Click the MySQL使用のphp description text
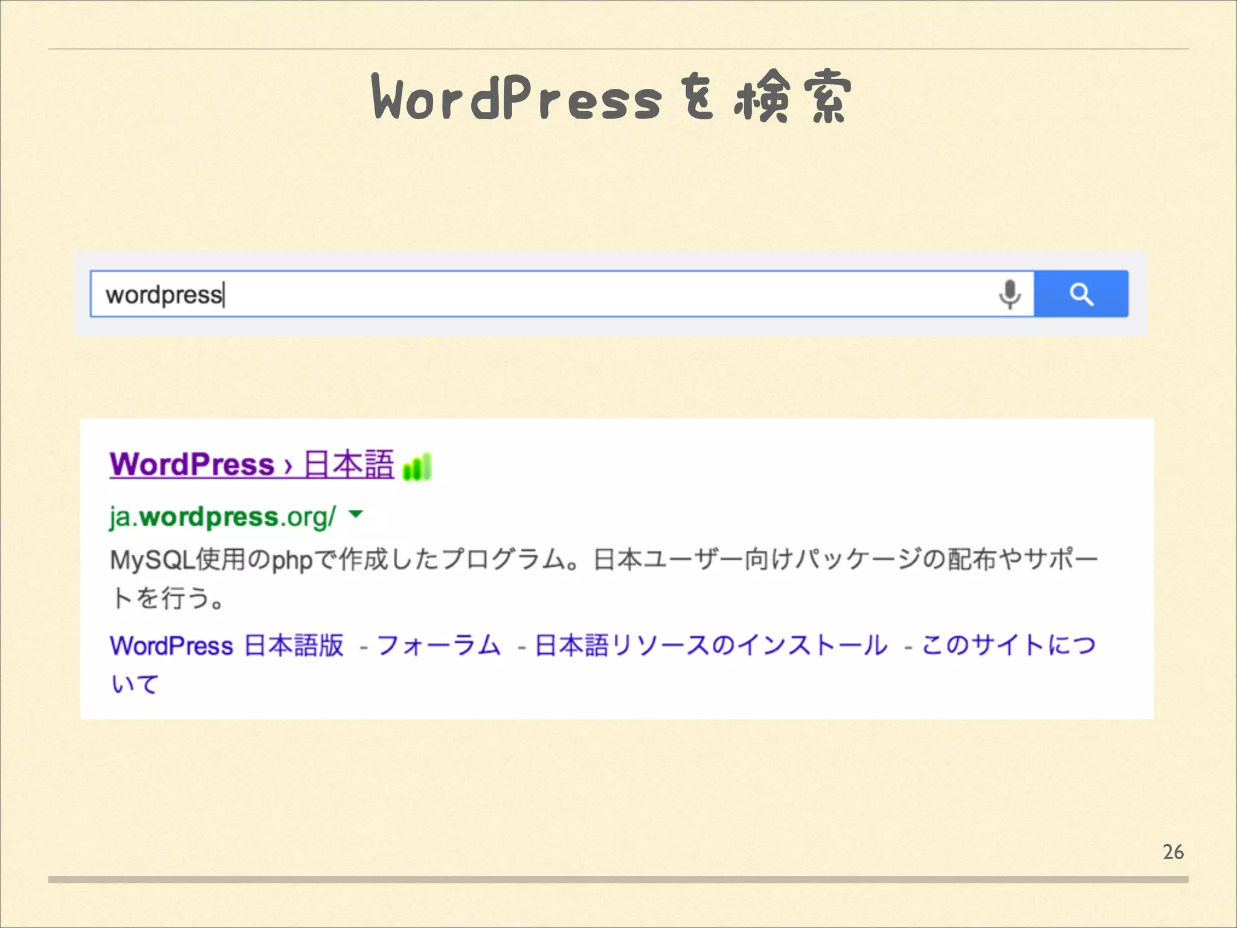Screen dimensions: 1237x928 [604, 578]
